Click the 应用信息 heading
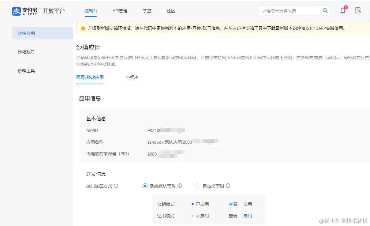The height and width of the screenshot is (226, 370). tap(90, 99)
